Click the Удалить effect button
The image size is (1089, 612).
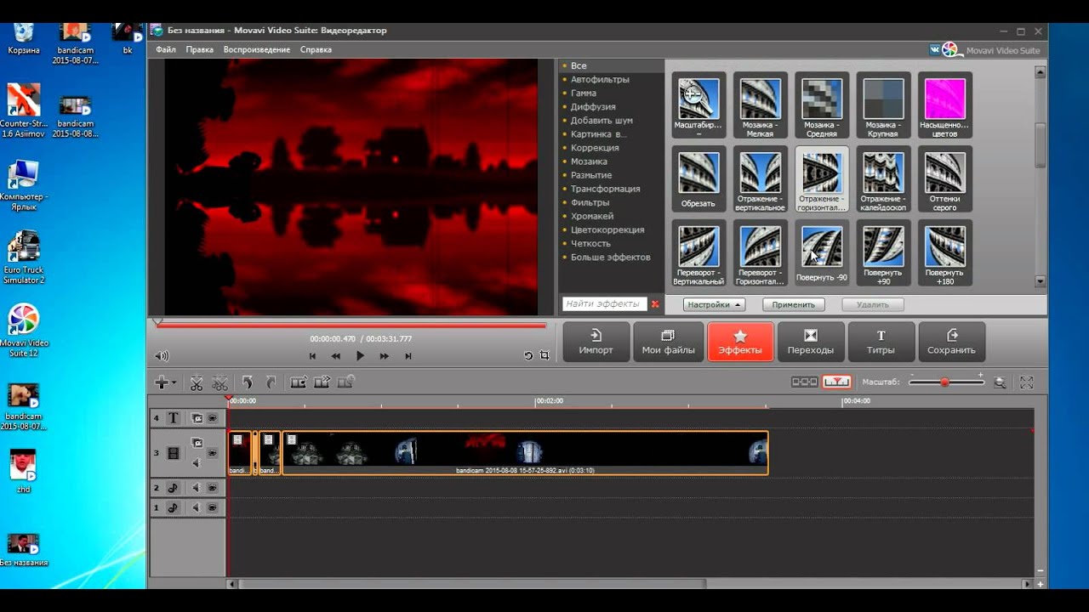[x=873, y=304]
